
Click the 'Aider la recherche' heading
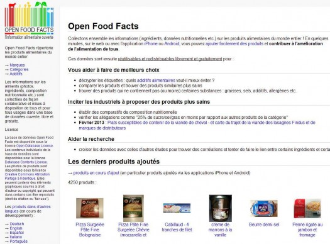point(91,139)
